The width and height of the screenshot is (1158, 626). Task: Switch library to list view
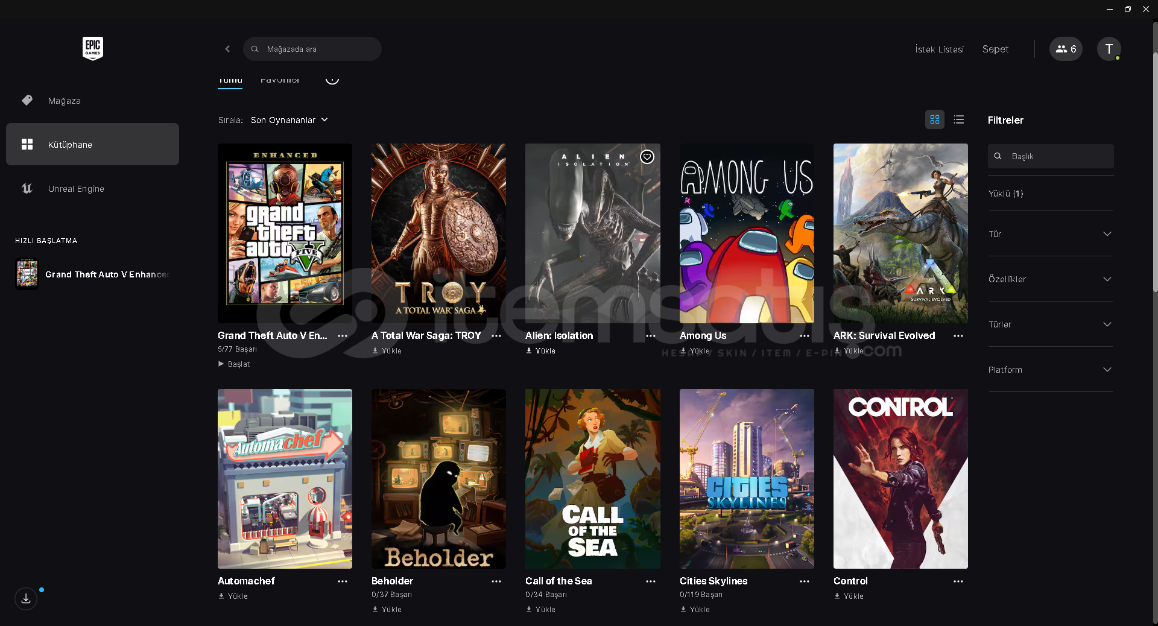click(959, 119)
